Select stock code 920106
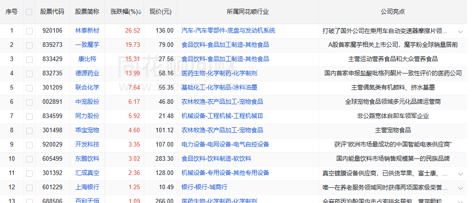Image resolution: width=473 pixels, height=203 pixels. pyautogui.click(x=52, y=30)
